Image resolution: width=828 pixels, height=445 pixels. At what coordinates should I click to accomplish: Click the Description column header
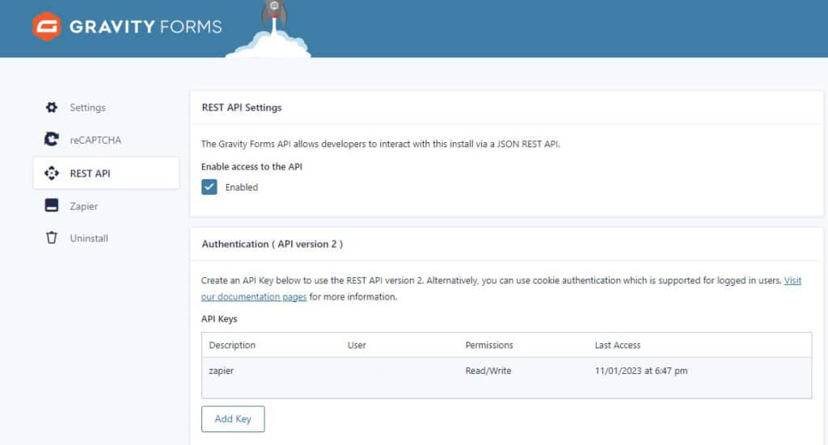tap(232, 345)
